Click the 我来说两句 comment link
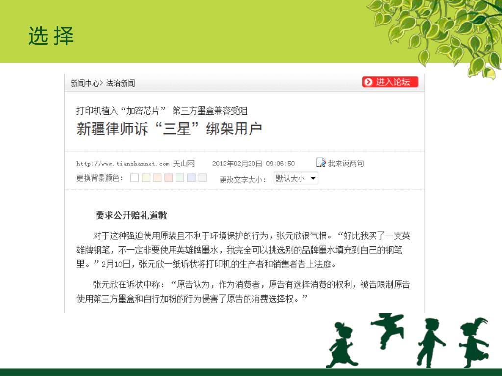The image size is (502, 376). [346, 164]
